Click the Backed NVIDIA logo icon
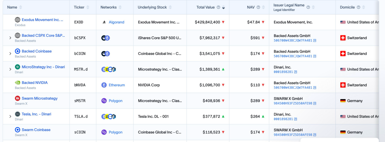Screen dimensions: 385x142 tap(18, 83)
